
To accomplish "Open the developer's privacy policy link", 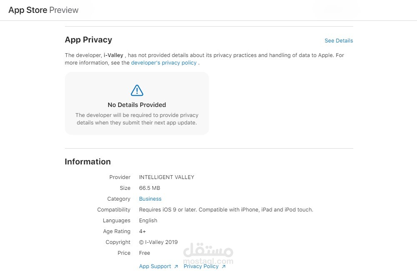I will 164,63.
